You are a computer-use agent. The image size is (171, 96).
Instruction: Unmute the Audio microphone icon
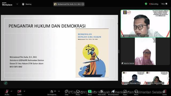[7, 91]
